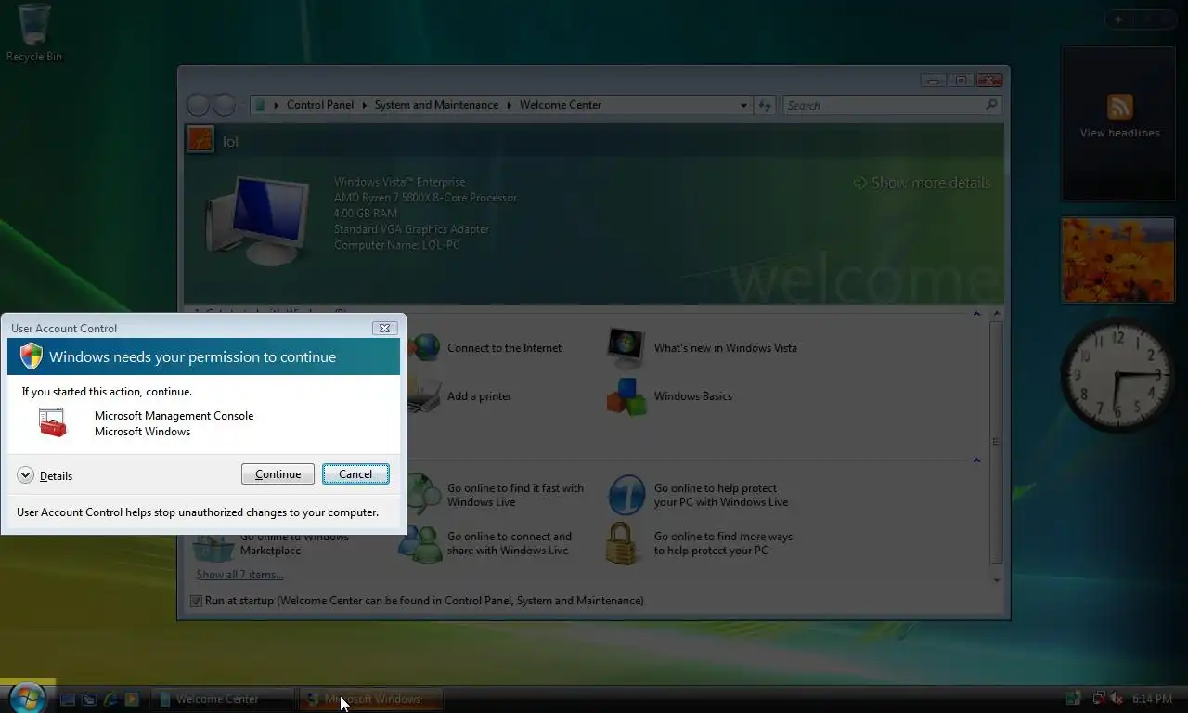Click the dropdown arrow after Control Panel breadcrumb
The height and width of the screenshot is (713, 1188).
click(x=364, y=105)
